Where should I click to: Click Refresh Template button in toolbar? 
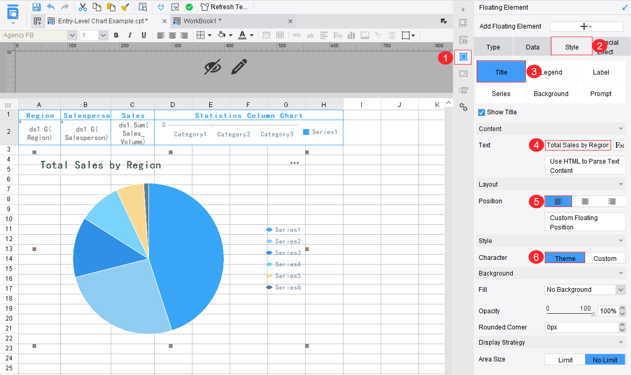224,7
